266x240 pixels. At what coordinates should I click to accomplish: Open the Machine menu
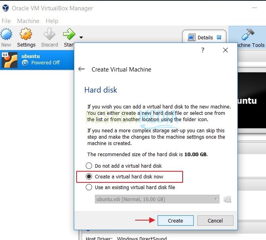click(x=28, y=21)
